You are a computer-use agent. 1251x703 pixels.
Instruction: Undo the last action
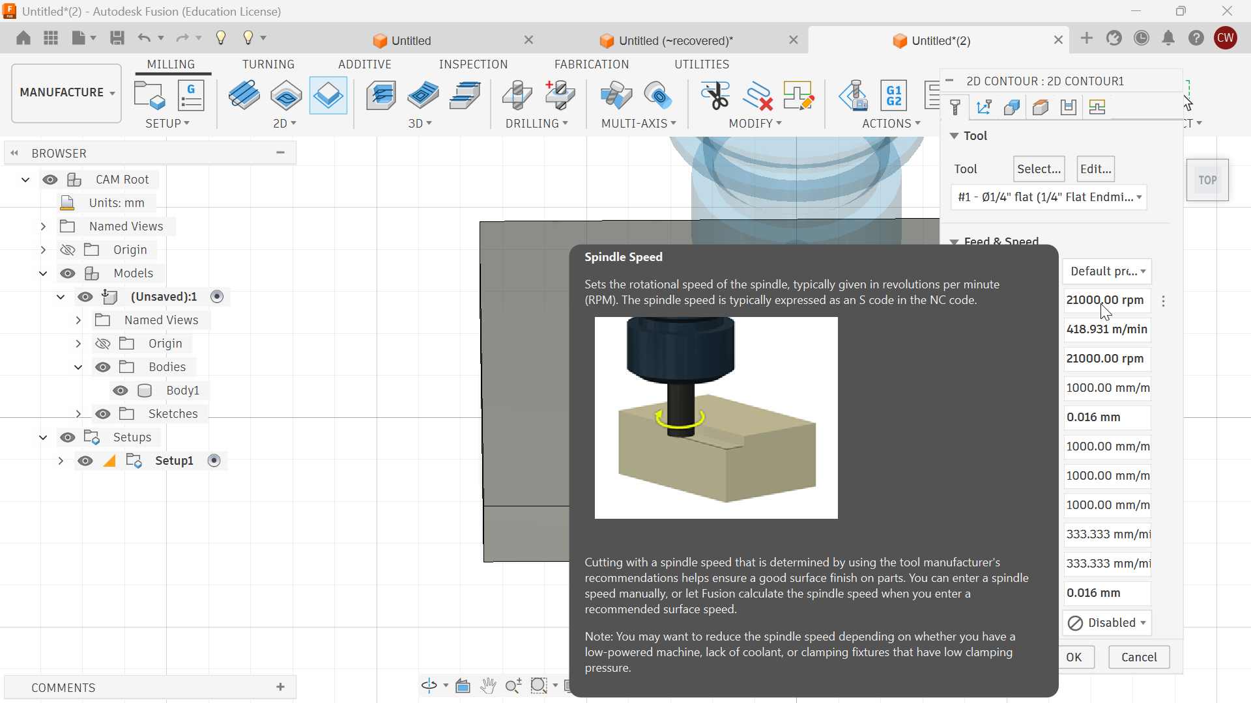144,38
